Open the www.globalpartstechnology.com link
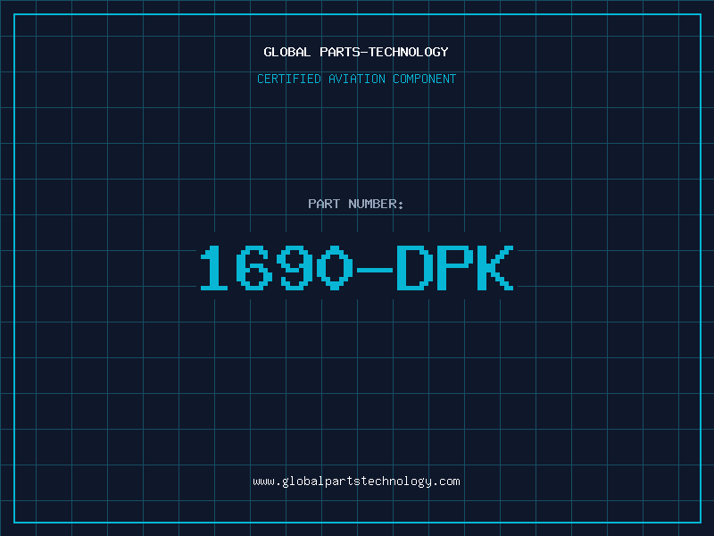The width and height of the screenshot is (714, 536). (356, 482)
